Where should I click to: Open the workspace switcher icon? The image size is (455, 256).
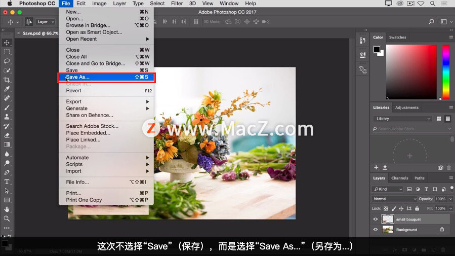click(x=444, y=22)
